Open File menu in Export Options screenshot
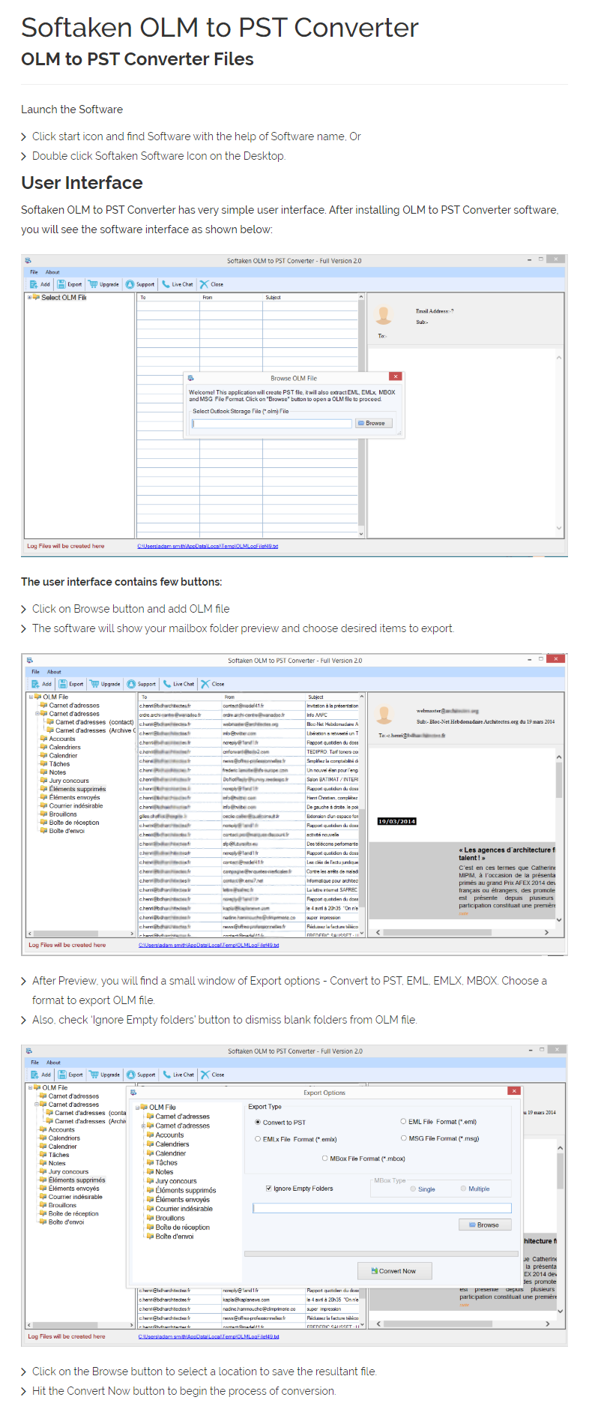The width and height of the screenshot is (589, 1424). [x=34, y=1063]
